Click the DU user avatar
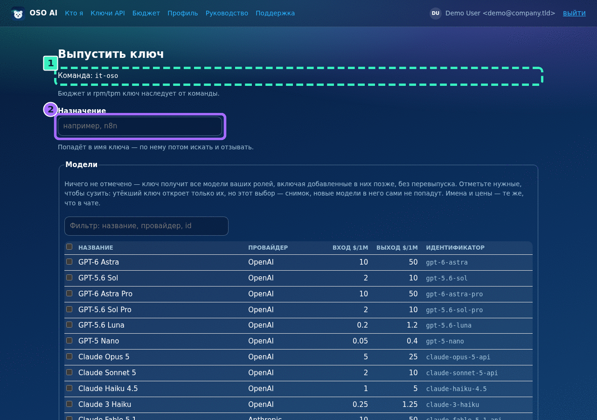This screenshot has height=420, width=597. 436,13
